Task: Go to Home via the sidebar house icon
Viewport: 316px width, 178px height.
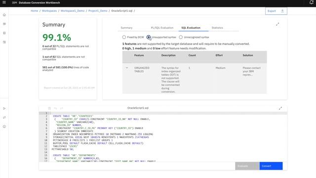Action: 4,15
